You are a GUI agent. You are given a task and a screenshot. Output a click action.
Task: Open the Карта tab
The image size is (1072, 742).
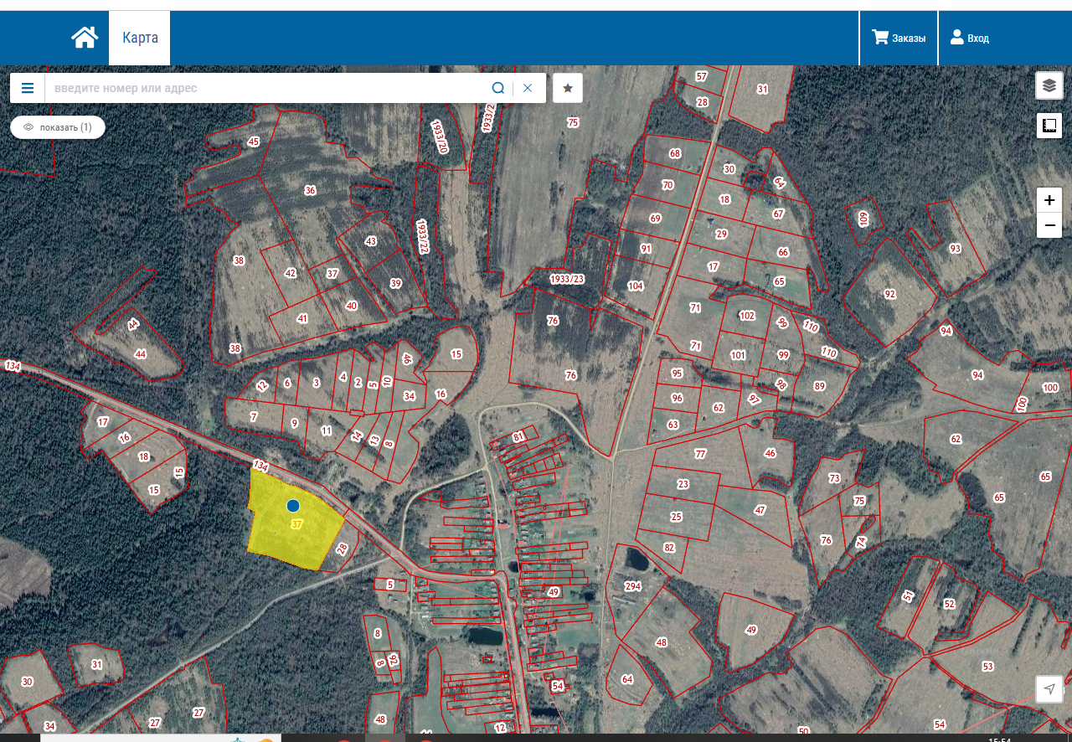pos(140,38)
